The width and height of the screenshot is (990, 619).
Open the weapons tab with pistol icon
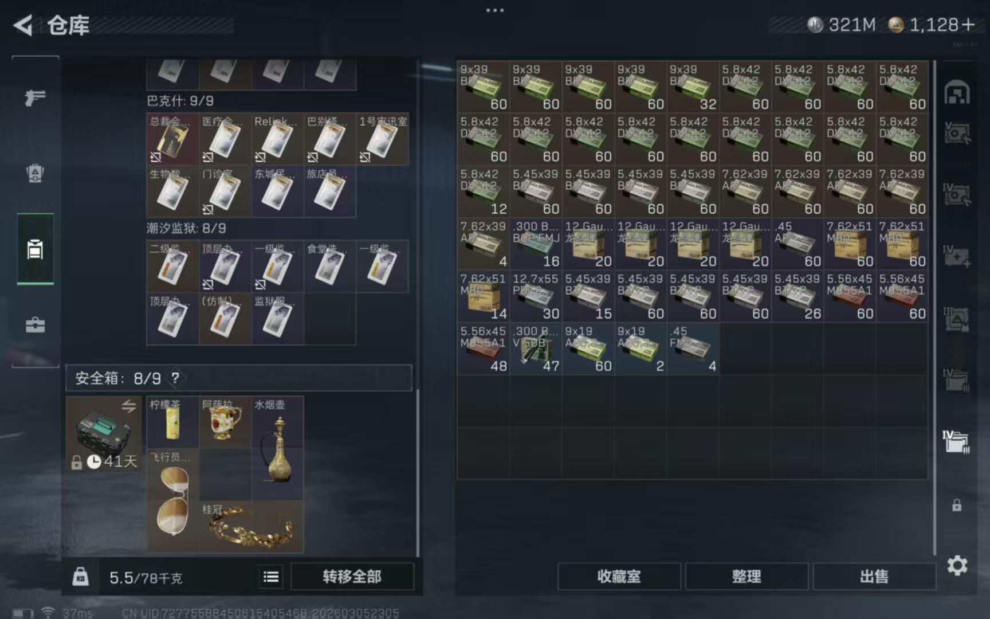[x=35, y=98]
